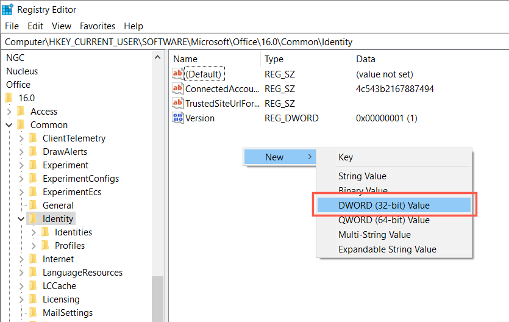Click the DrawAlerts folder icon
Viewport: 509px width, 322px height.
[33, 152]
